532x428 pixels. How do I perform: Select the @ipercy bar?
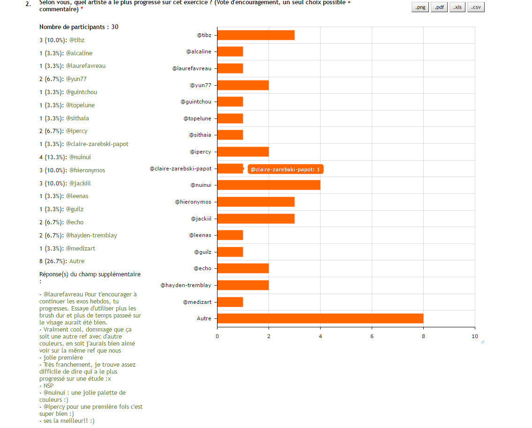click(x=243, y=152)
